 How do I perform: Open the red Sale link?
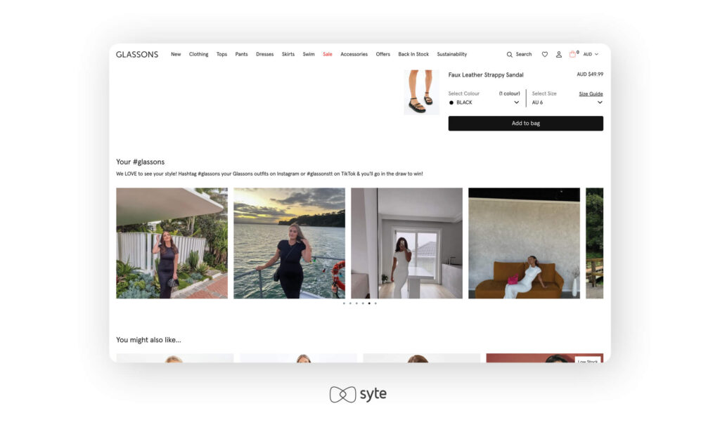point(328,54)
